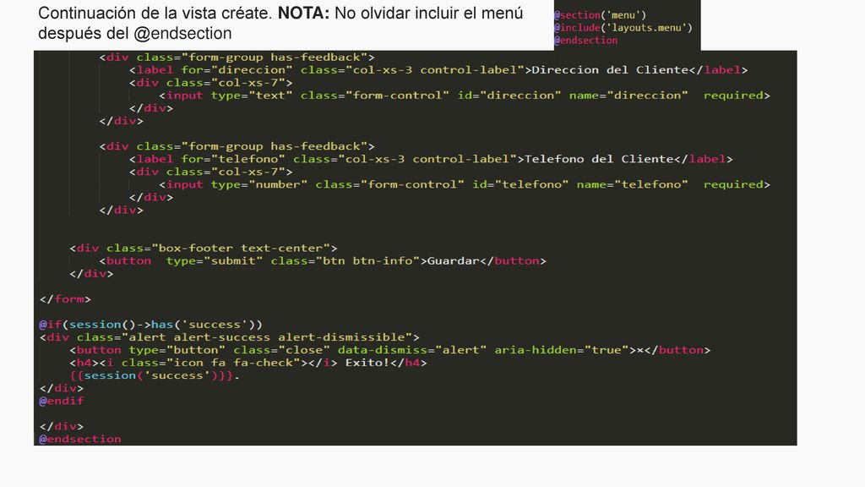Click '@section('menu')' line in small snippet
865x487 pixels.
click(x=601, y=15)
